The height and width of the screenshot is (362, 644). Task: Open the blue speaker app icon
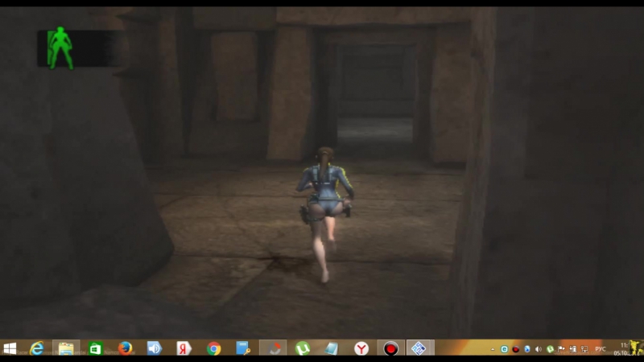tap(155, 348)
